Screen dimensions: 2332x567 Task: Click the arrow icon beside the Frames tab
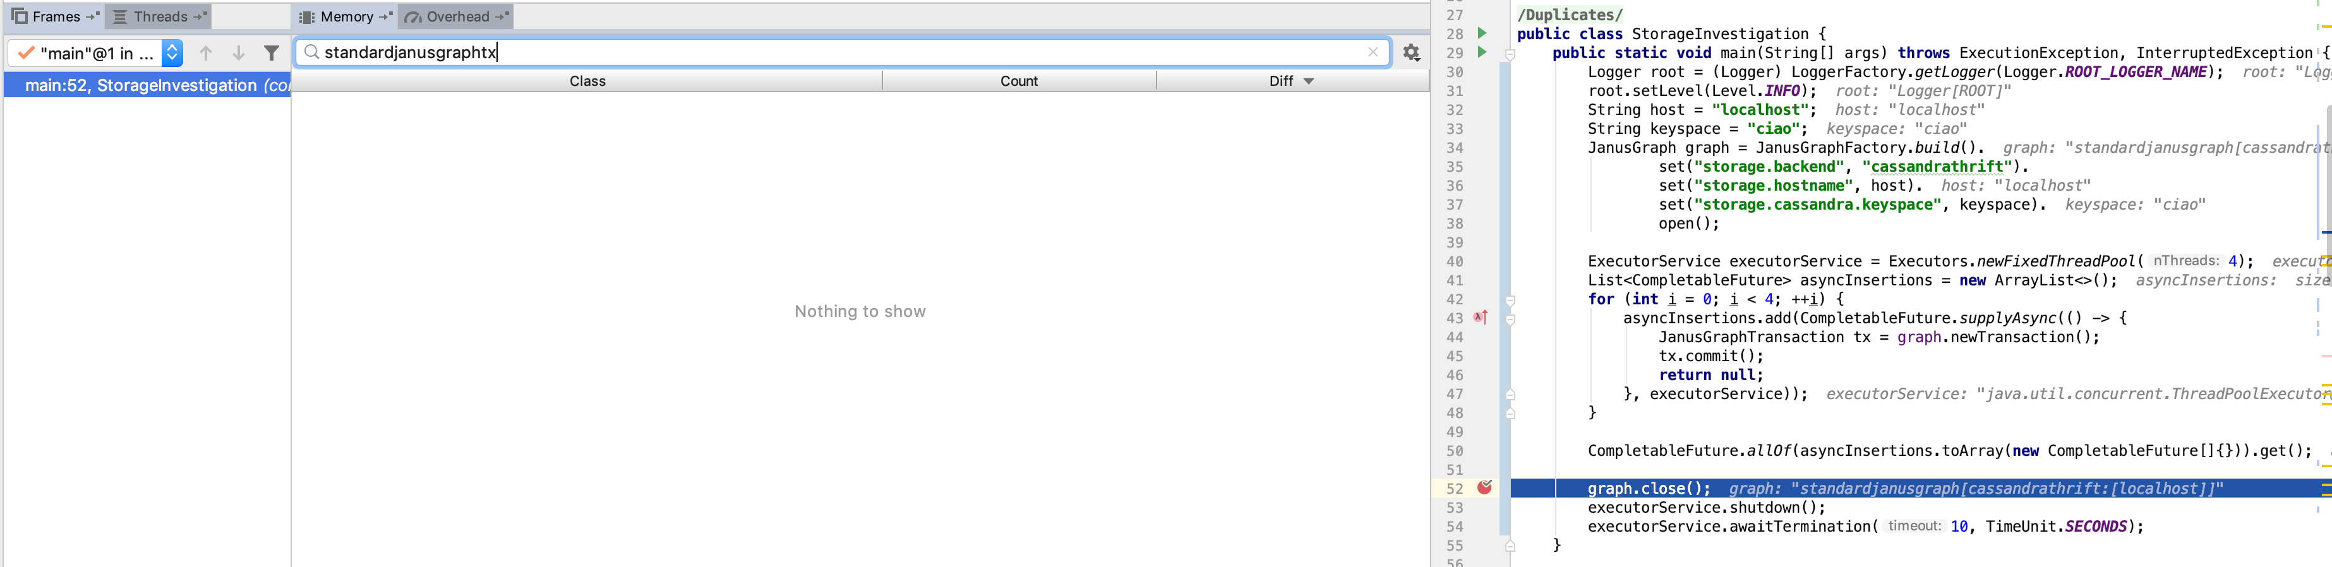click(92, 16)
